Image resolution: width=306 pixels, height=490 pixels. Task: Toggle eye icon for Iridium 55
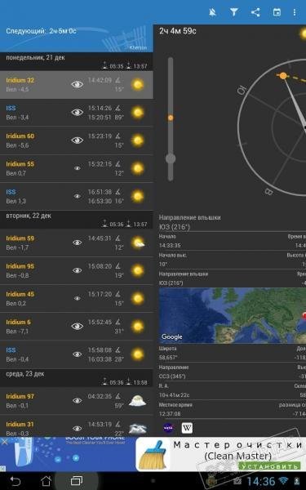point(78,168)
